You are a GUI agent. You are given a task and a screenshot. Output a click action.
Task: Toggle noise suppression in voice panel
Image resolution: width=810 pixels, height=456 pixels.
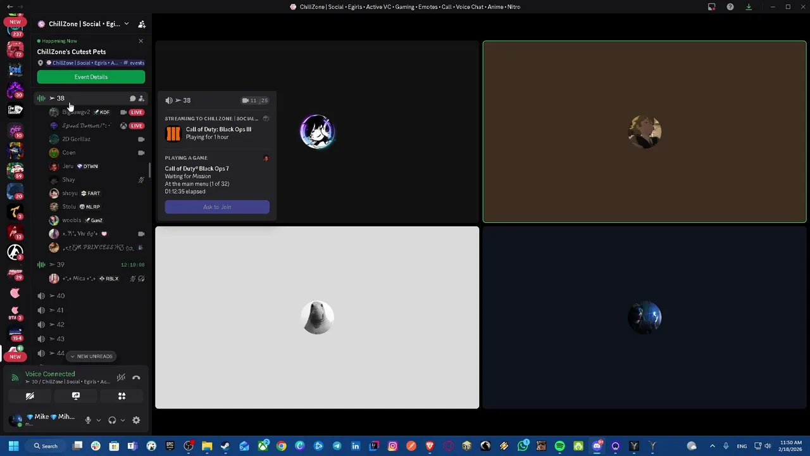pos(121,378)
